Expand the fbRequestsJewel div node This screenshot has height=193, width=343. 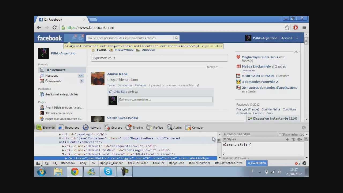point(63,146)
